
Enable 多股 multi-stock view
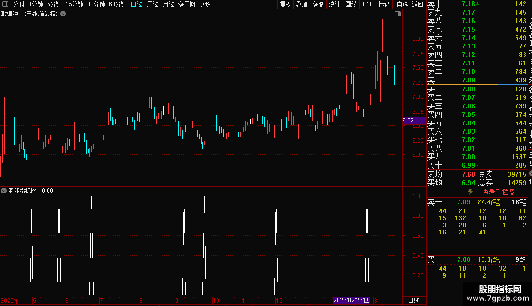click(318, 4)
